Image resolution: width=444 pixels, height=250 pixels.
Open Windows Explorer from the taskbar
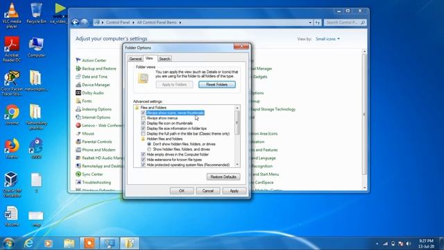click(x=69, y=243)
